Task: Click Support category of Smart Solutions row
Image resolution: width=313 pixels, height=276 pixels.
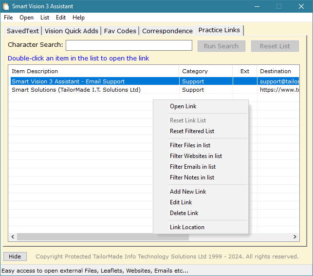Action: [206, 90]
